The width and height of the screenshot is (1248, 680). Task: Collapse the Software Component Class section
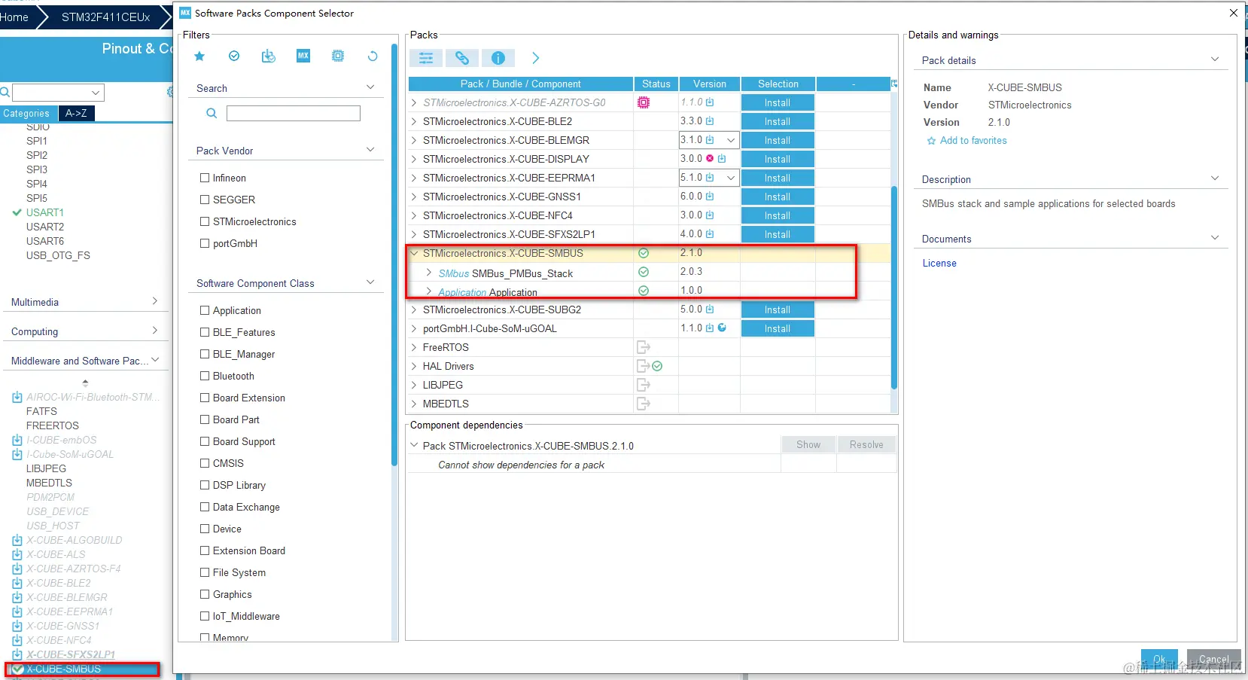(x=370, y=282)
